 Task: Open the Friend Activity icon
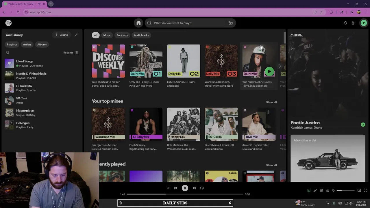click(x=353, y=23)
